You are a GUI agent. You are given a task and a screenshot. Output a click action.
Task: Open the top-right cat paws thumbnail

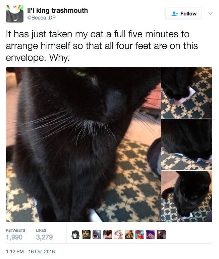coord(187,93)
